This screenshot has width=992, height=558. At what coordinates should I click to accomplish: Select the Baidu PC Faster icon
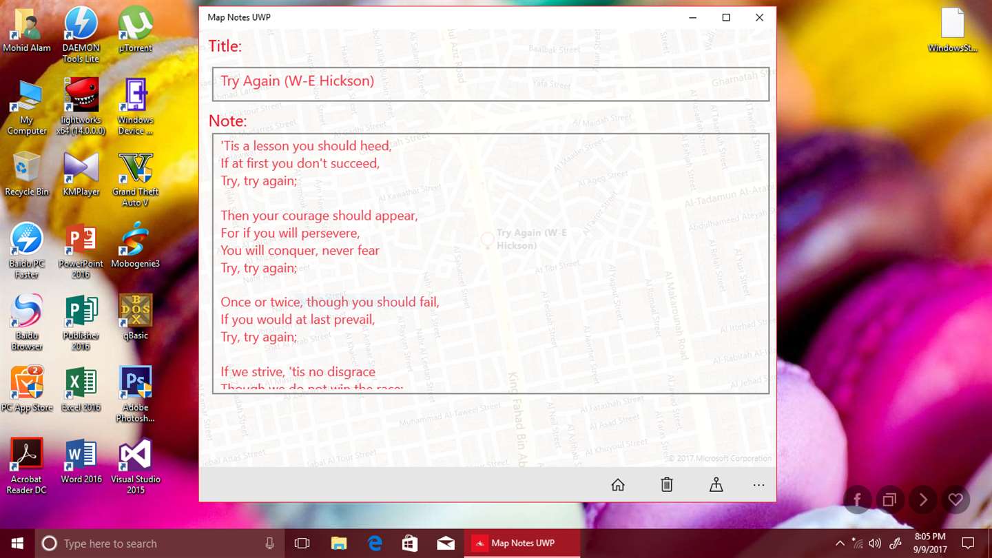click(27, 251)
